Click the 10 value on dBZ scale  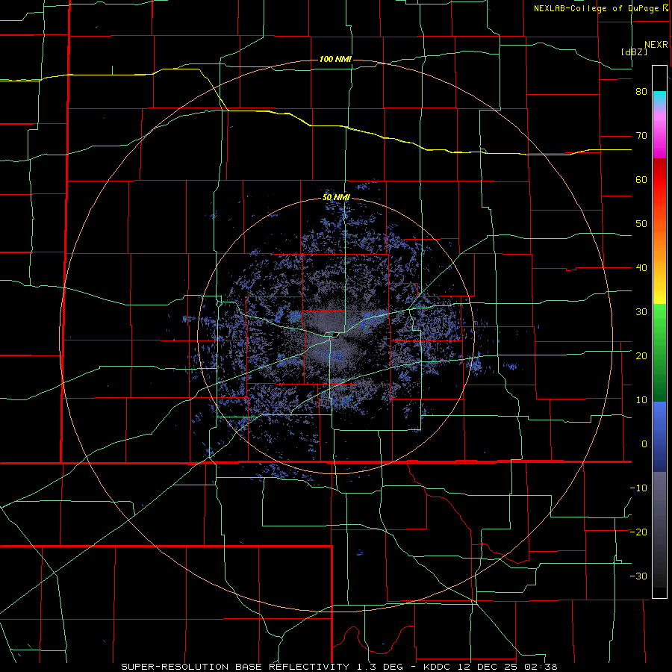[x=641, y=400]
